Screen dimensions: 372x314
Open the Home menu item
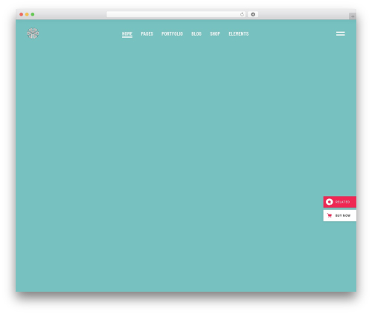point(127,33)
